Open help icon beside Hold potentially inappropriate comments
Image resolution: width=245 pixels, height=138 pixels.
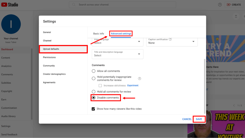[140, 78]
